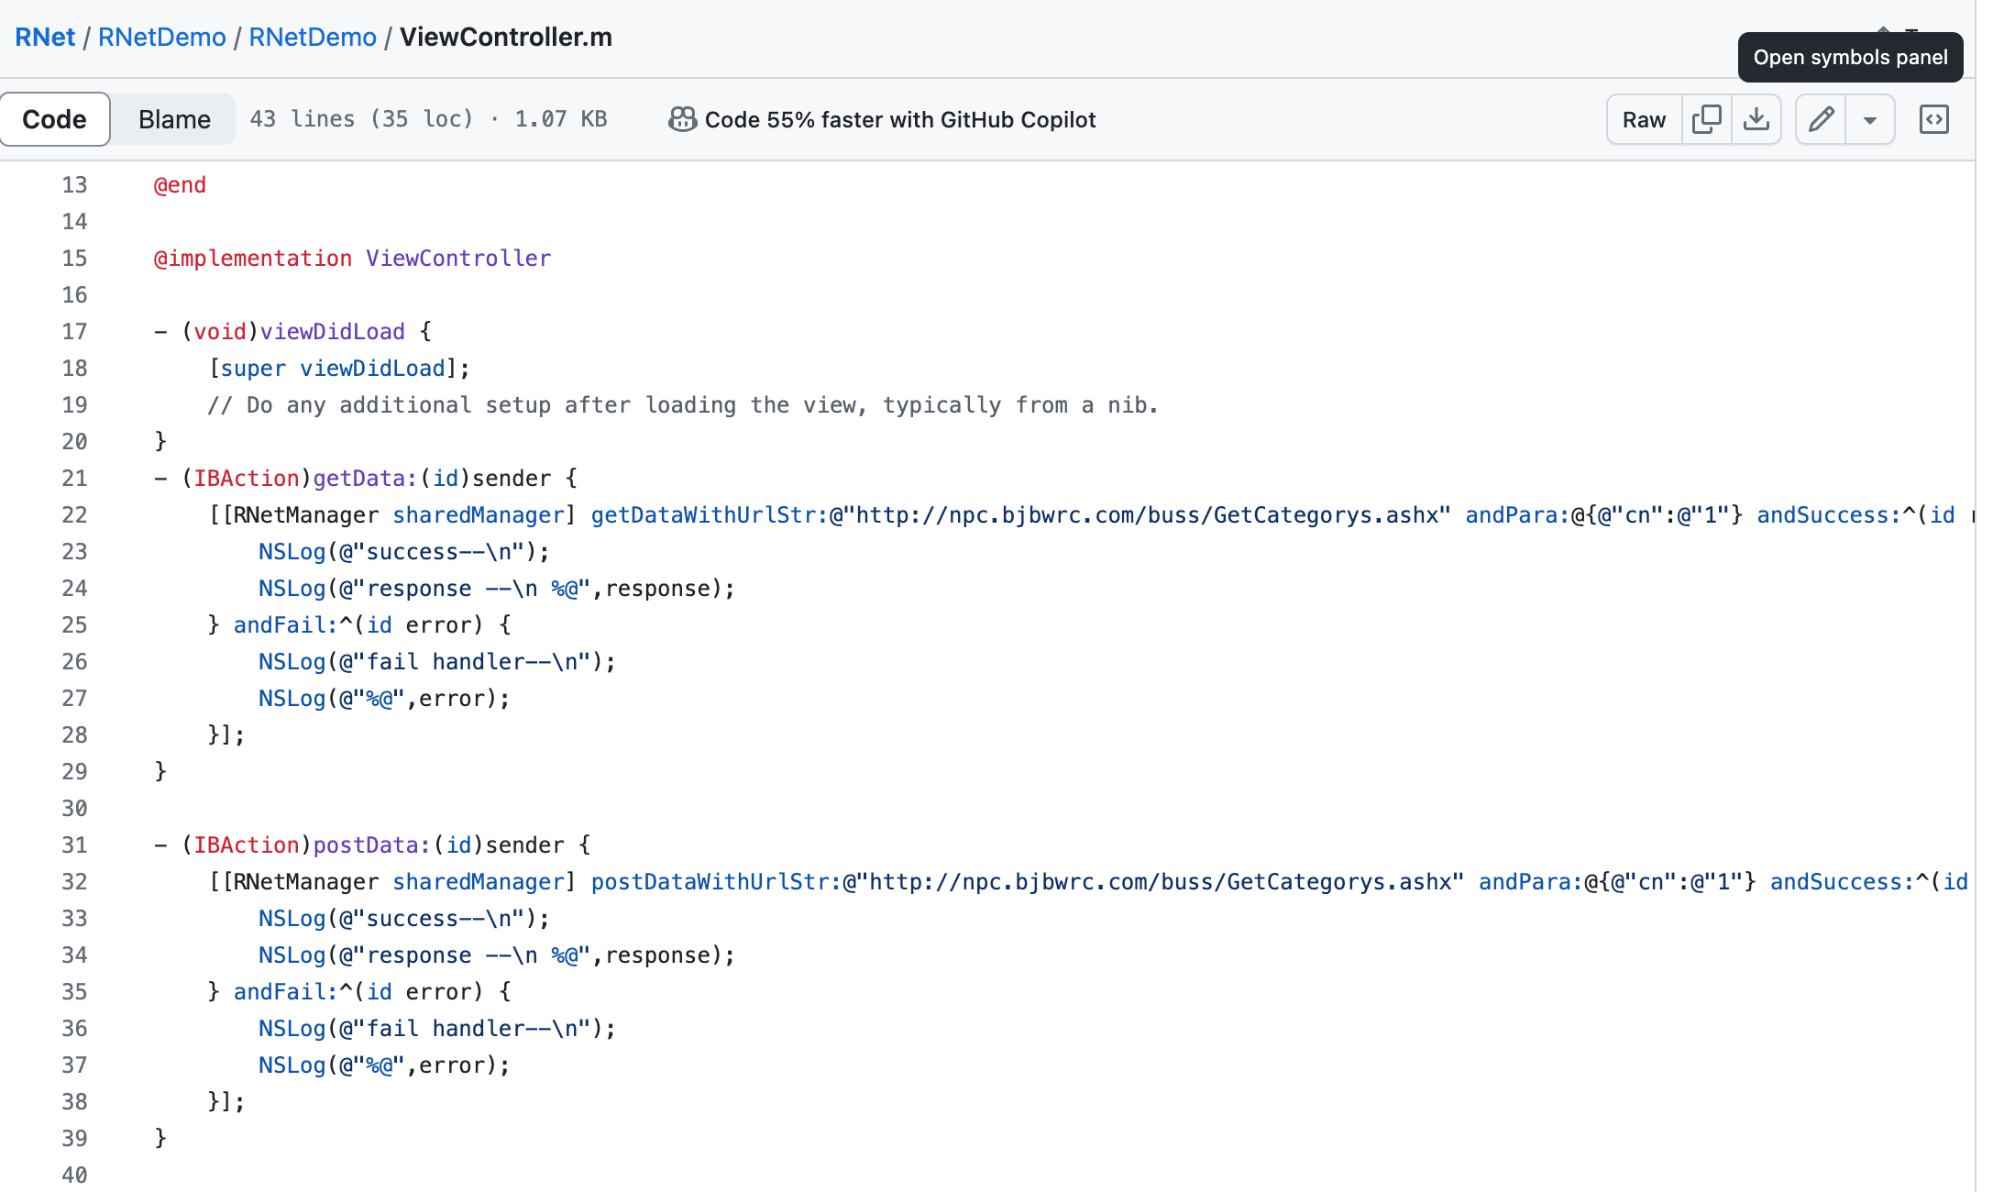Viewport: 2004px width, 1192px height.
Task: Click getData: method name on line 21
Action: 365,479
